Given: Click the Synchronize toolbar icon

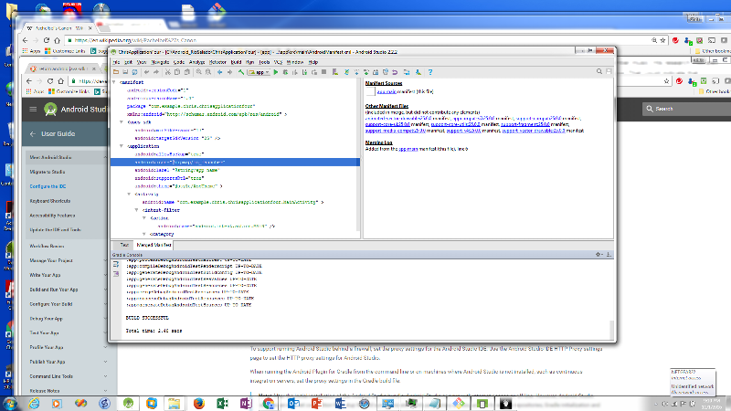Looking at the screenshot, I should (x=134, y=72).
